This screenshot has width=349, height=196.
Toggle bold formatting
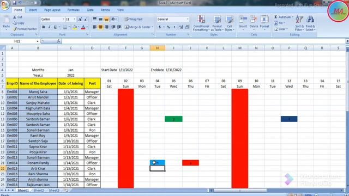click(x=44, y=27)
